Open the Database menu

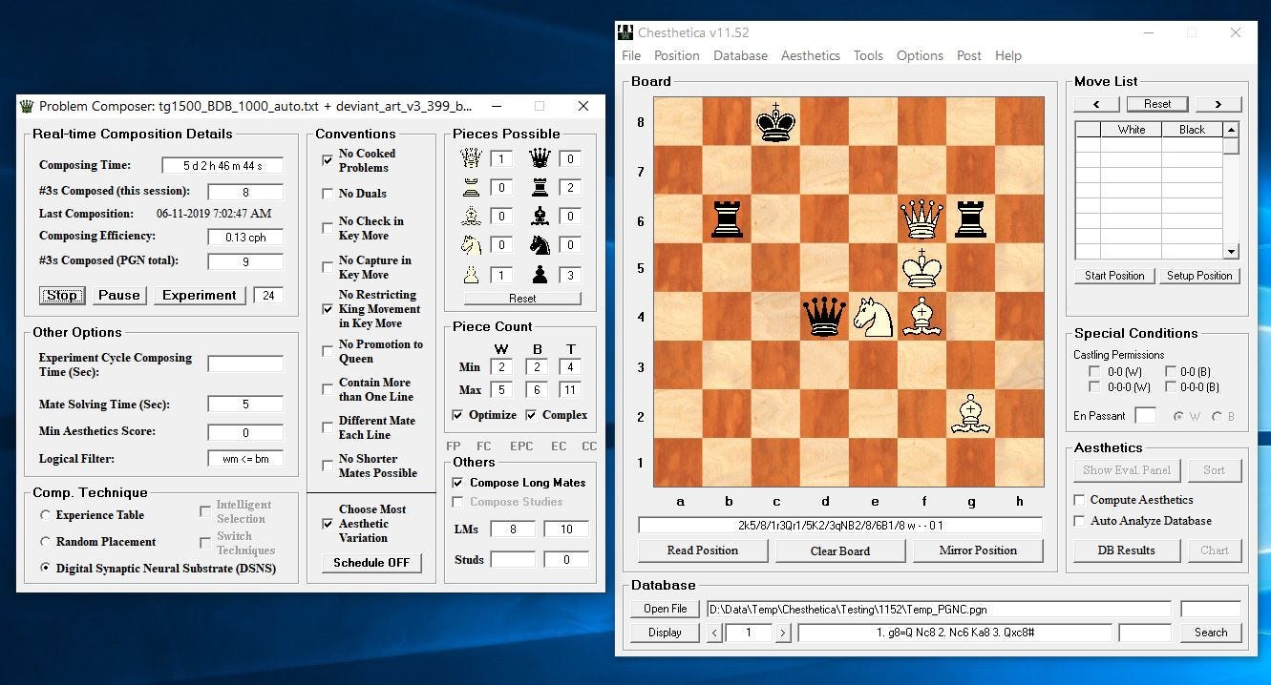[x=740, y=55]
